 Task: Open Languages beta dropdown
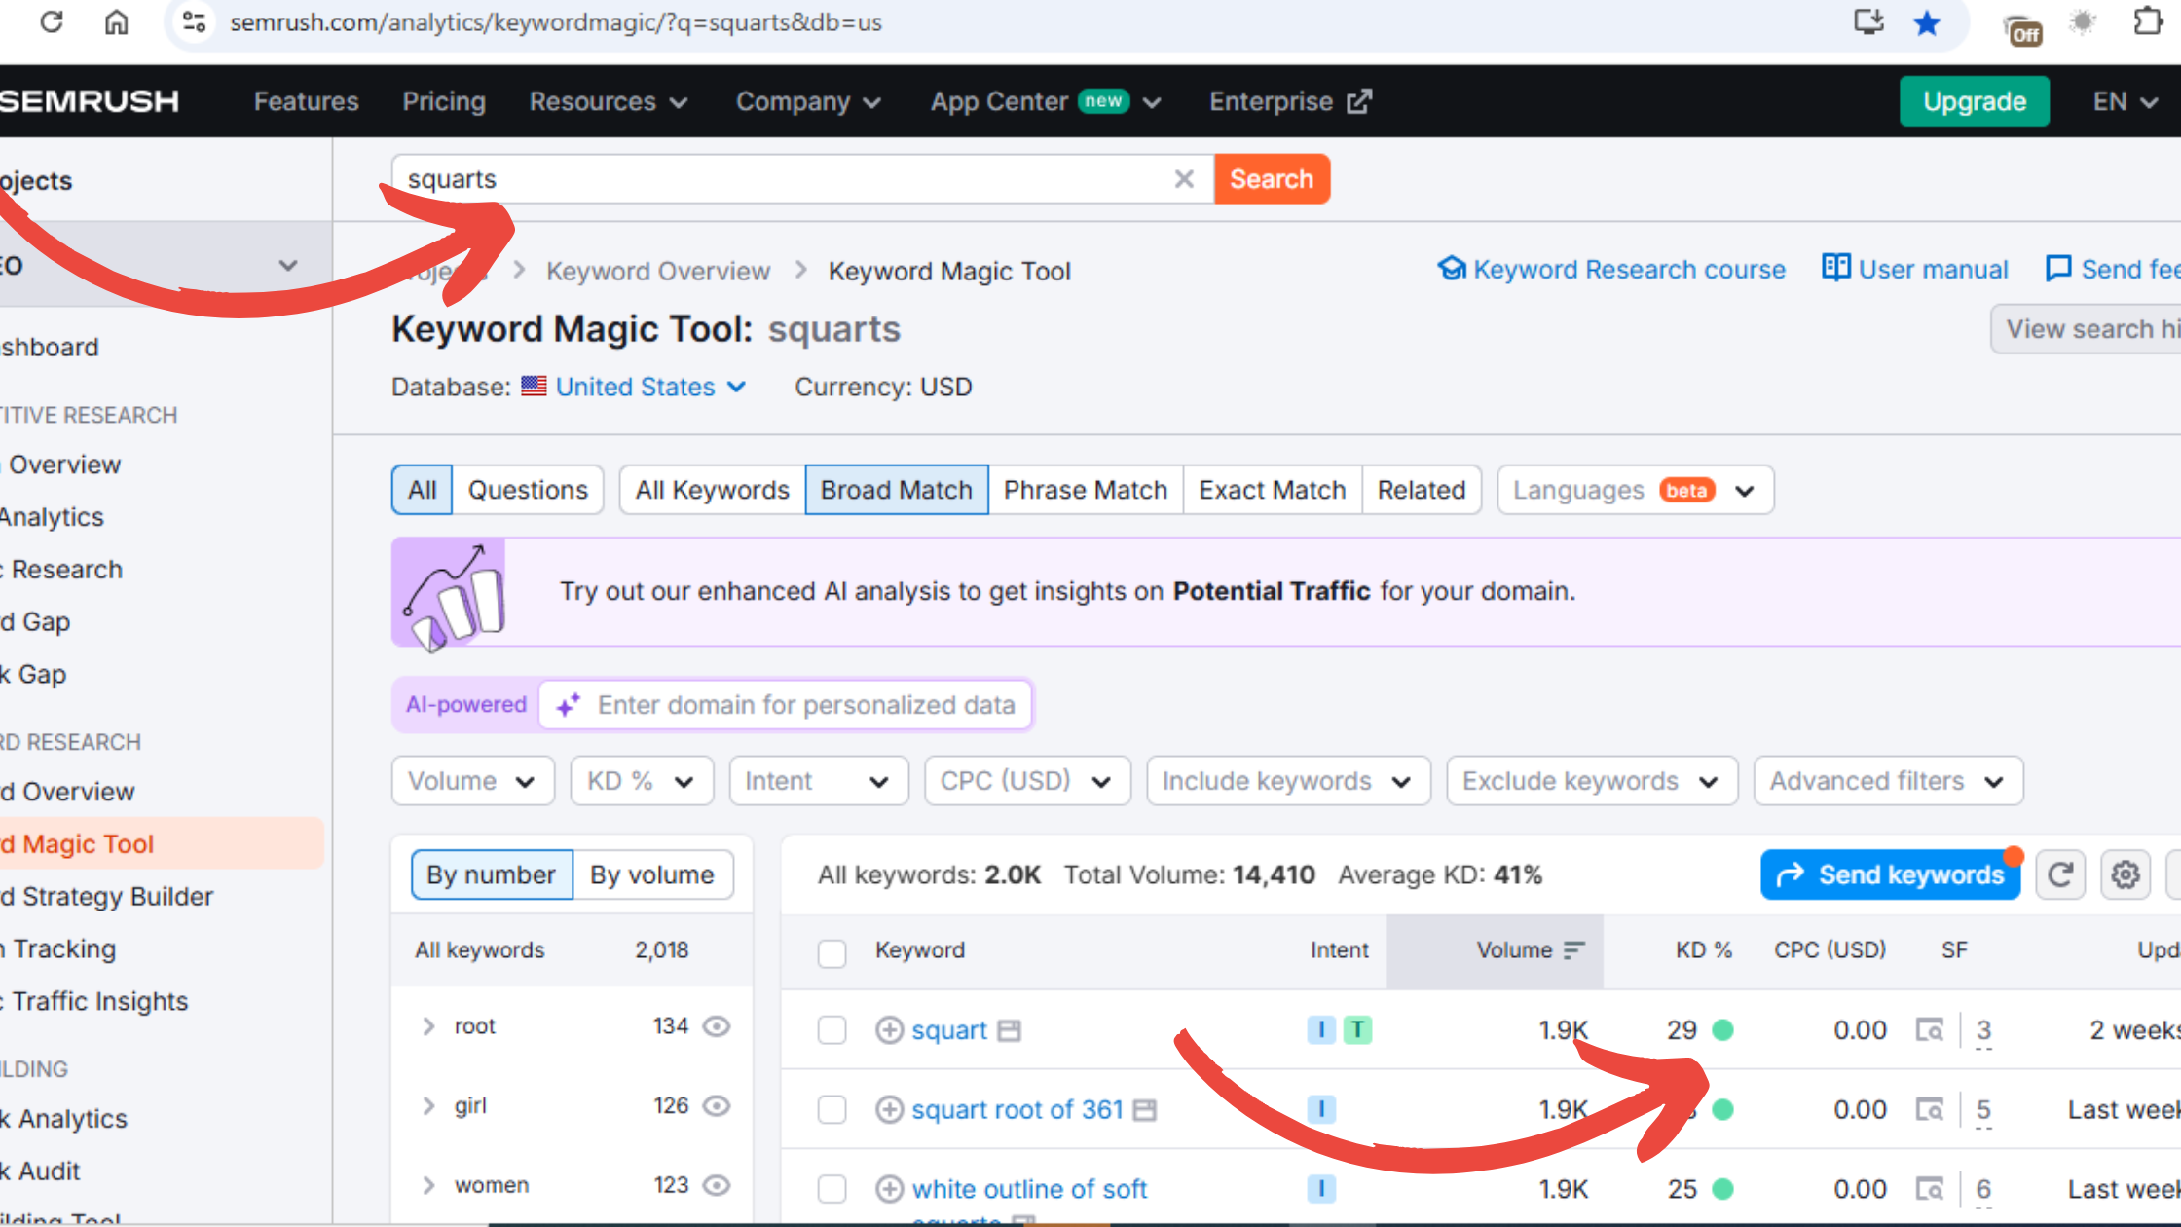point(1635,490)
